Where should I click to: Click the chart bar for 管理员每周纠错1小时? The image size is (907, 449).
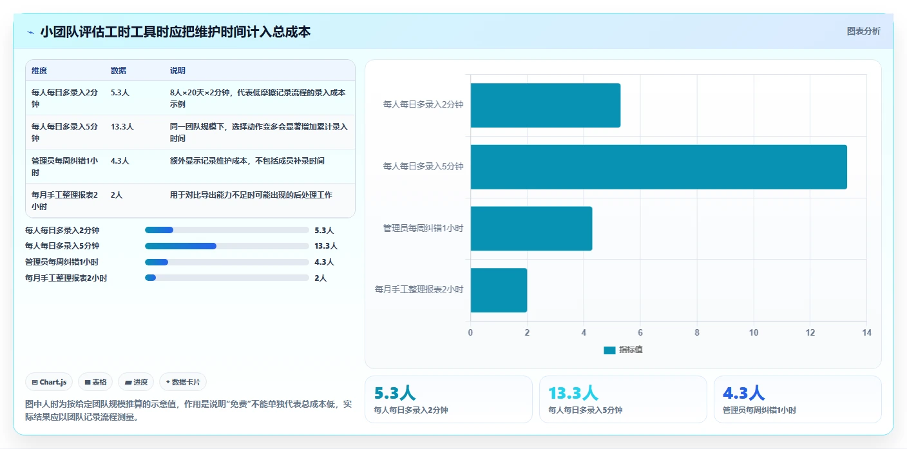pyautogui.click(x=531, y=228)
